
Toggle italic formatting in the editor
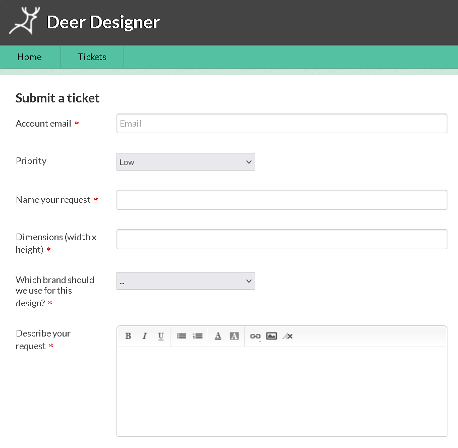point(144,336)
